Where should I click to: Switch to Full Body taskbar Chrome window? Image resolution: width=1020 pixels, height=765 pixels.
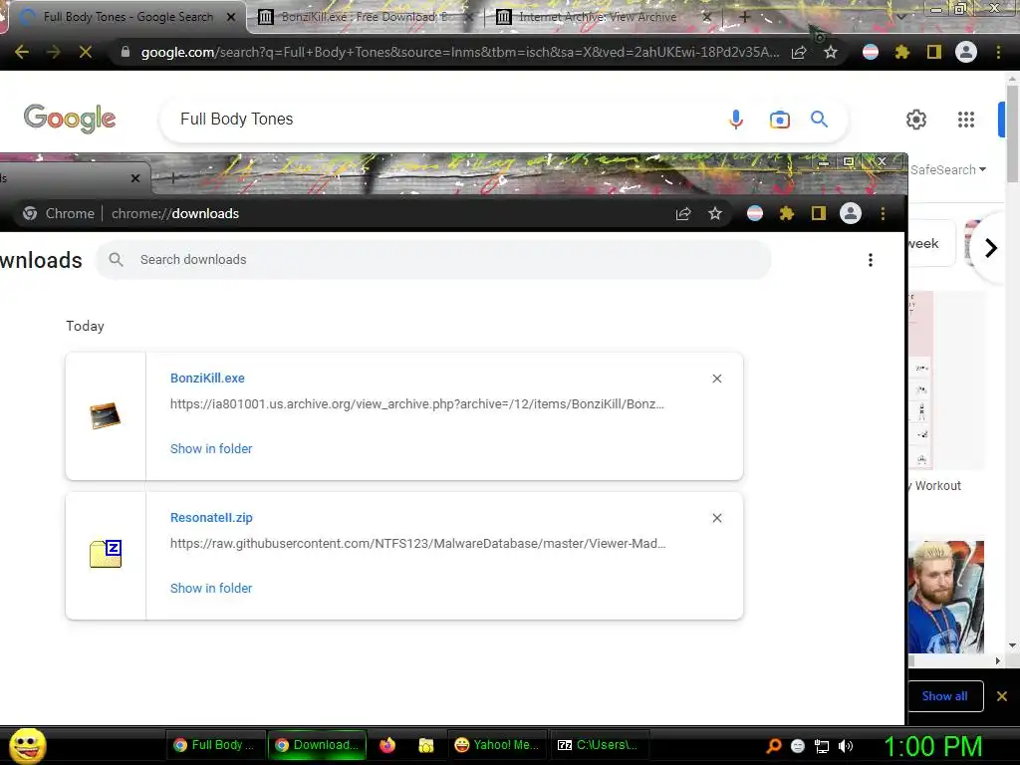pyautogui.click(x=216, y=745)
